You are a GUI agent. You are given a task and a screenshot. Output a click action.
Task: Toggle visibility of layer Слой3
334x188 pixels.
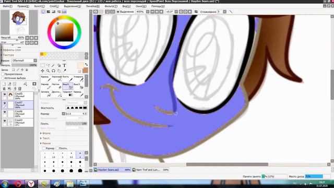[5, 121]
